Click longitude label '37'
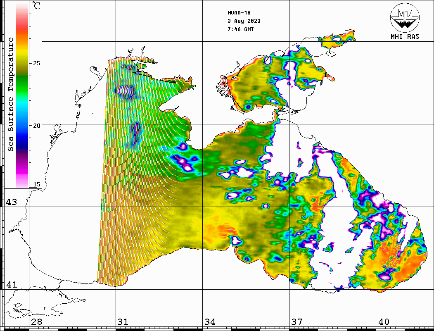The height and width of the screenshot is (331, 434). tap(297, 322)
